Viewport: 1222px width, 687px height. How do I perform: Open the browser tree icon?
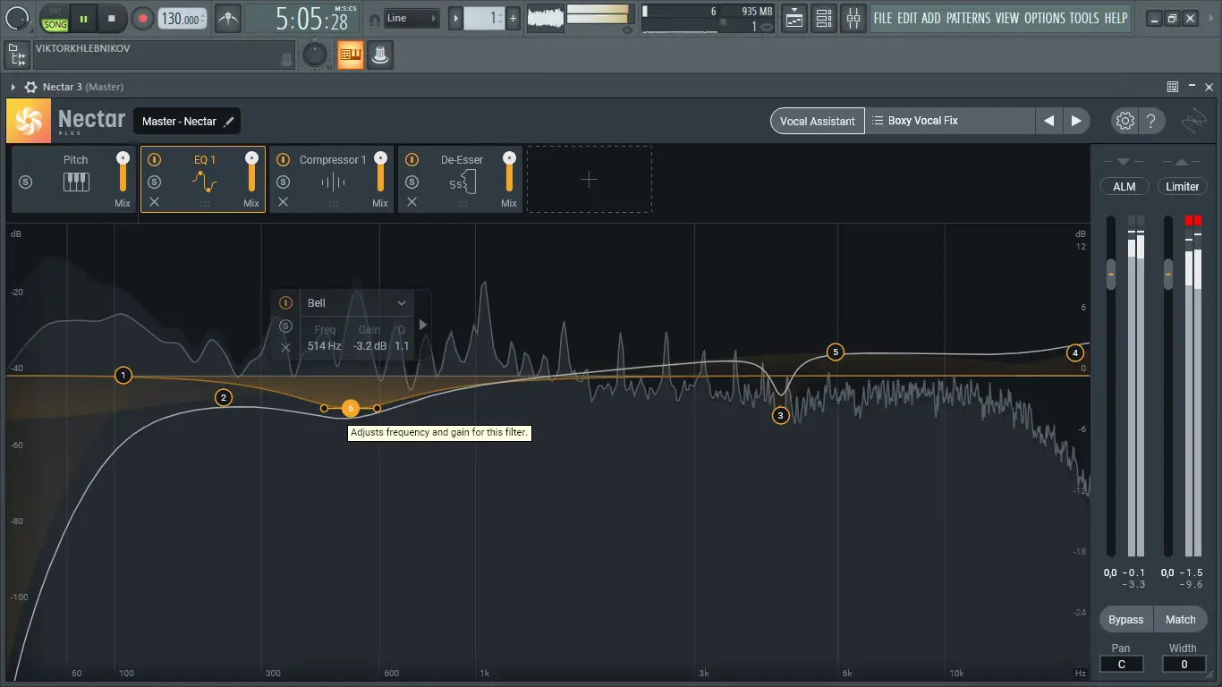tap(17, 55)
